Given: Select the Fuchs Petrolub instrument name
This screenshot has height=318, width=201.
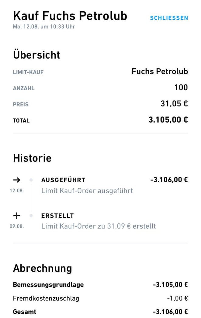Looking at the screenshot, I should pyautogui.click(x=159, y=72).
